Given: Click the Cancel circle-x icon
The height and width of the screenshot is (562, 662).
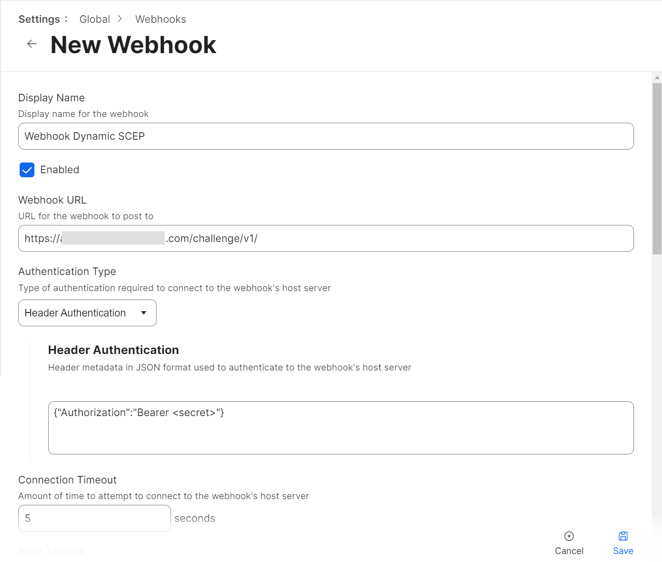Looking at the screenshot, I should 569,536.
